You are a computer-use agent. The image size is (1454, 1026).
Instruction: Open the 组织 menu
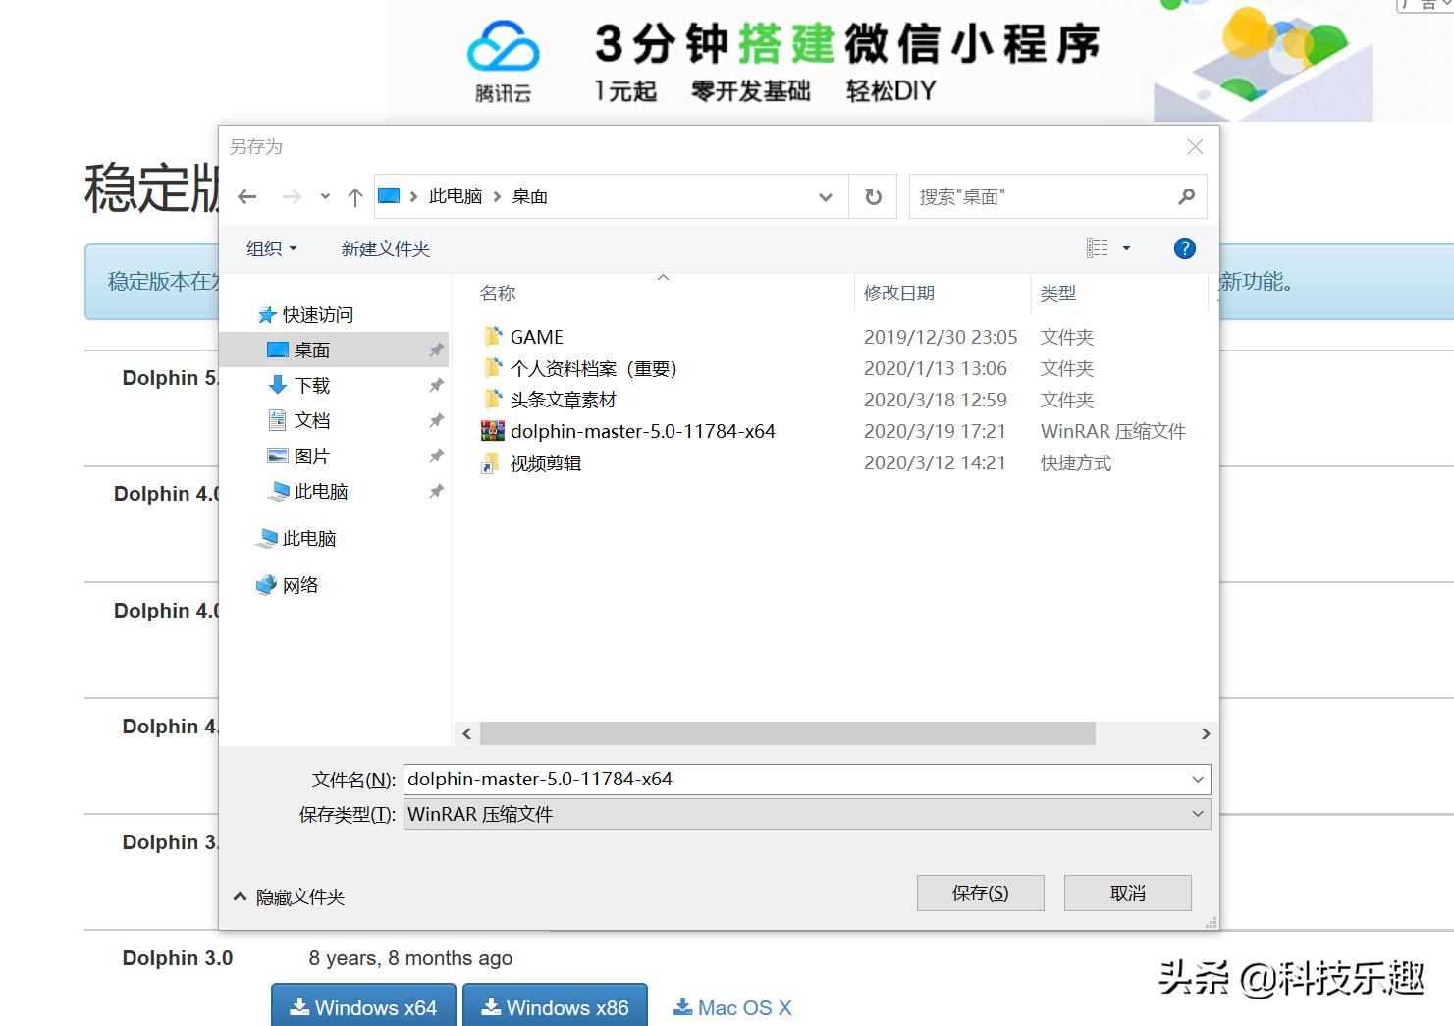tap(270, 248)
